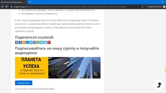Viewport: 166px width, 93px height.
Task: Share via the Moy Mir icon
Action: [27, 42]
